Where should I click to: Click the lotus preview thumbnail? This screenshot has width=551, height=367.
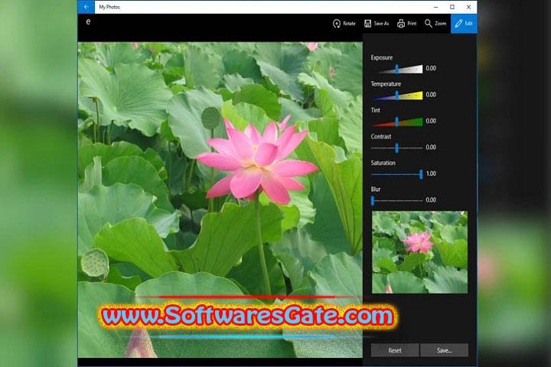coord(419,252)
